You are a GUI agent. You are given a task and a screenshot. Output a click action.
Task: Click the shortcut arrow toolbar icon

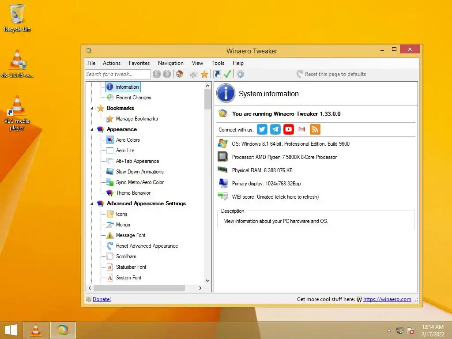tap(217, 74)
